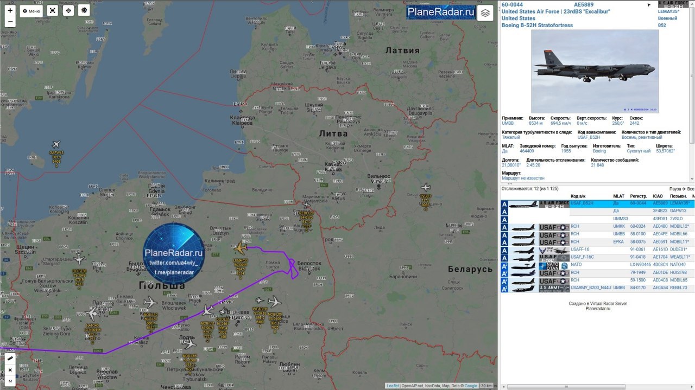The image size is (695, 390).
Task: Sort list by Регистр. column header
Action: click(639, 196)
